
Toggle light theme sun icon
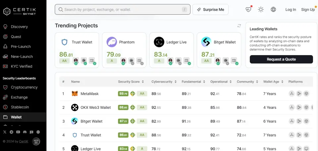tap(261, 9)
